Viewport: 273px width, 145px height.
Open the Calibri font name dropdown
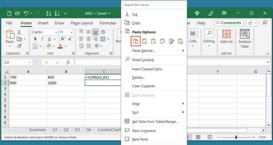[x=56, y=32]
